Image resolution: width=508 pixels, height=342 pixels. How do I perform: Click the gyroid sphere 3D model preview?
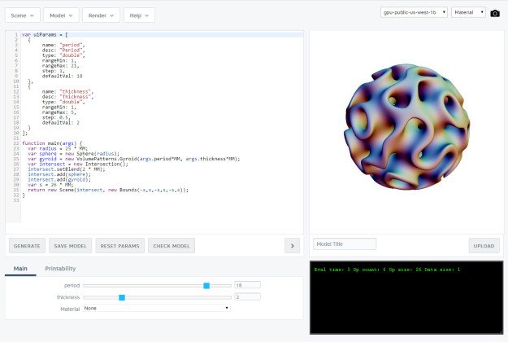tap(407, 126)
